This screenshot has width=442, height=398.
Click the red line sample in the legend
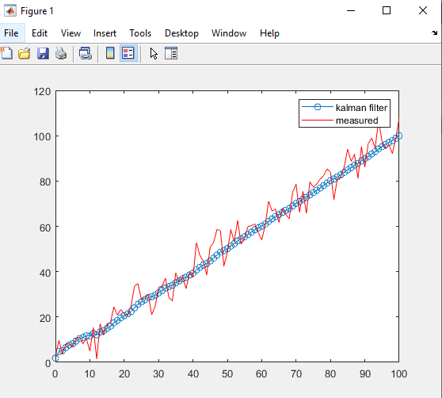pos(318,121)
